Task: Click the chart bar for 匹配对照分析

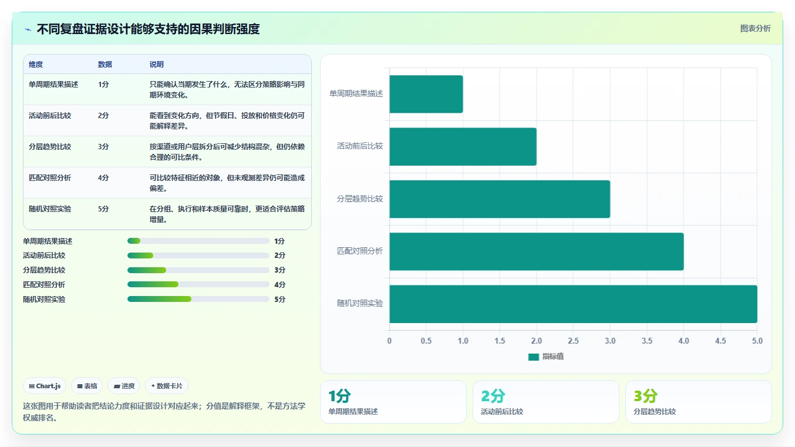Action: tap(537, 251)
